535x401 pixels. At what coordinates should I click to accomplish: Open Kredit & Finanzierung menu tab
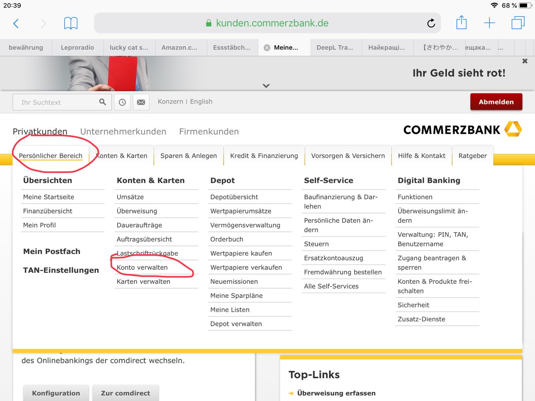point(264,156)
